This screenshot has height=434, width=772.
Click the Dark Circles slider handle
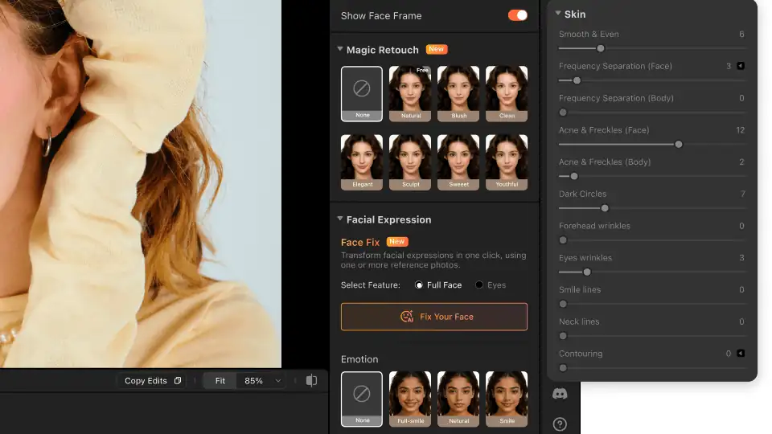click(605, 208)
